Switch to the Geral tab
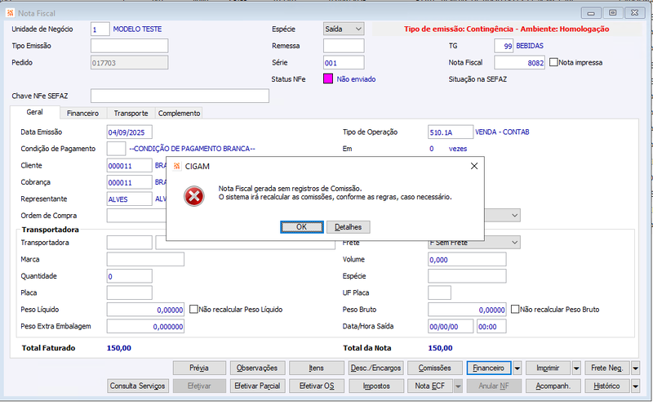Image resolution: width=653 pixels, height=402 pixels. click(34, 112)
